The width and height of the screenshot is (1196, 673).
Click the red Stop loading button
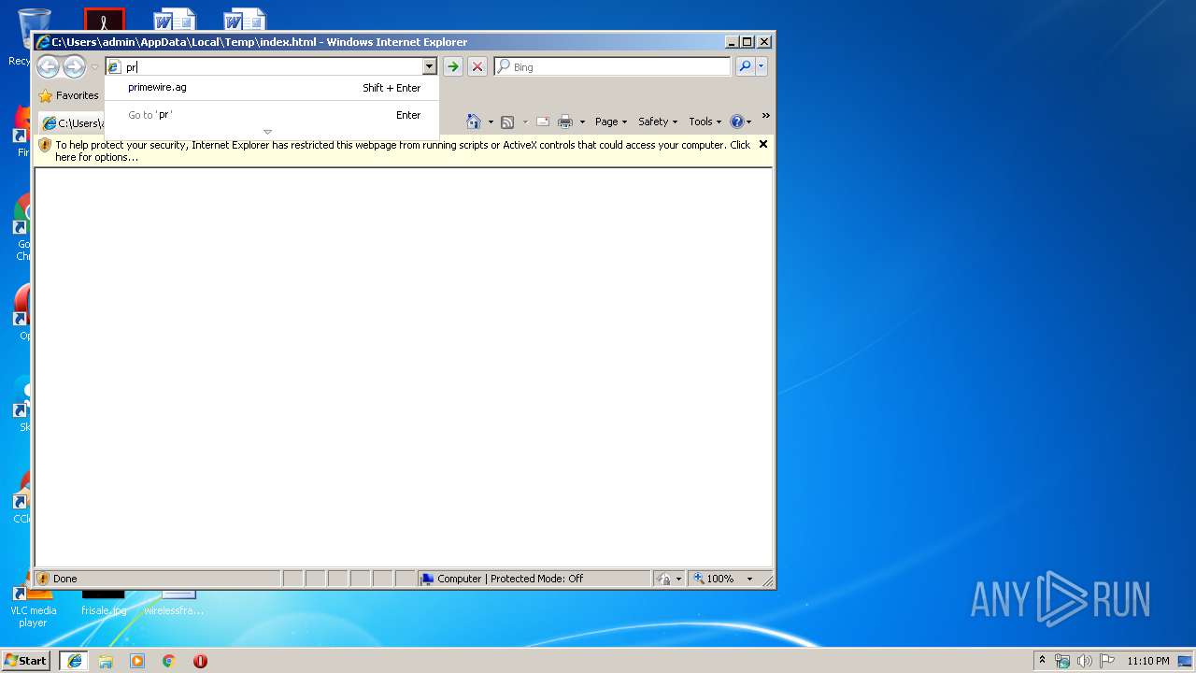coord(477,67)
